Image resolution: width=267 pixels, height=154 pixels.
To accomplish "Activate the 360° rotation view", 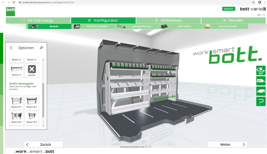I will 261,70.
